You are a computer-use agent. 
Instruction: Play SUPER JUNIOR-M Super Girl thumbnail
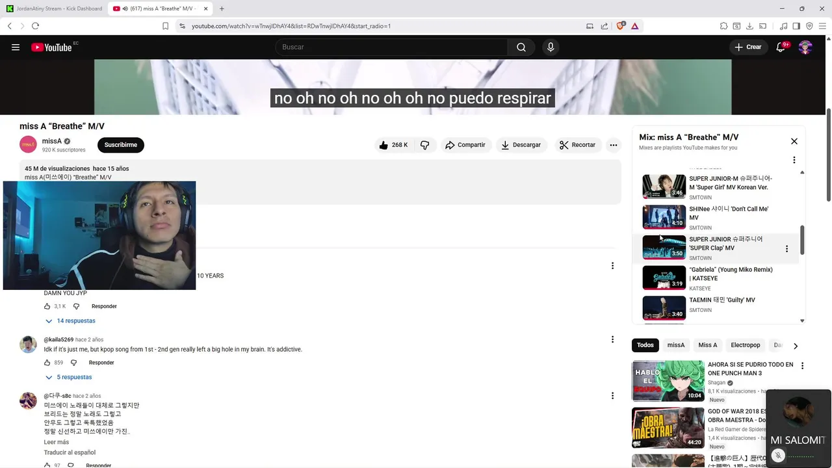point(664,187)
